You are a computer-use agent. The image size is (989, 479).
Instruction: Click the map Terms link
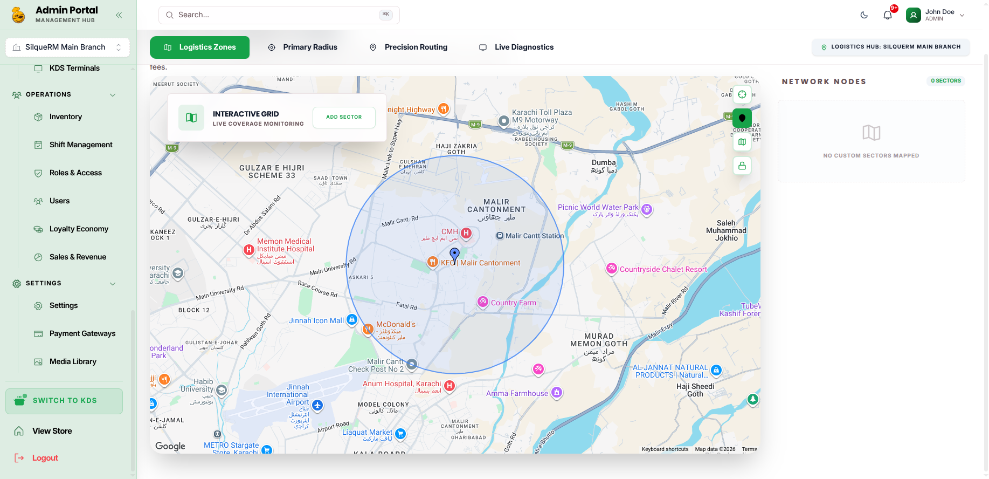749,449
